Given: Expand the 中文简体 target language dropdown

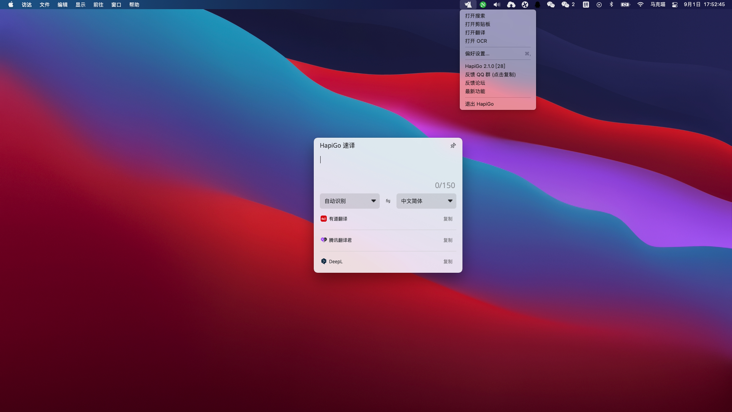Looking at the screenshot, I should tap(426, 201).
